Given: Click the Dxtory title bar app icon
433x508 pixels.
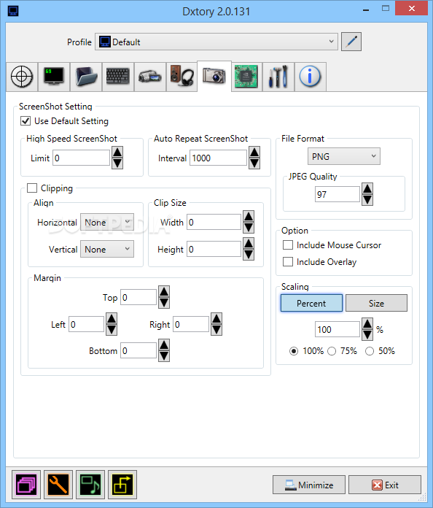Looking at the screenshot, I should (13, 11).
